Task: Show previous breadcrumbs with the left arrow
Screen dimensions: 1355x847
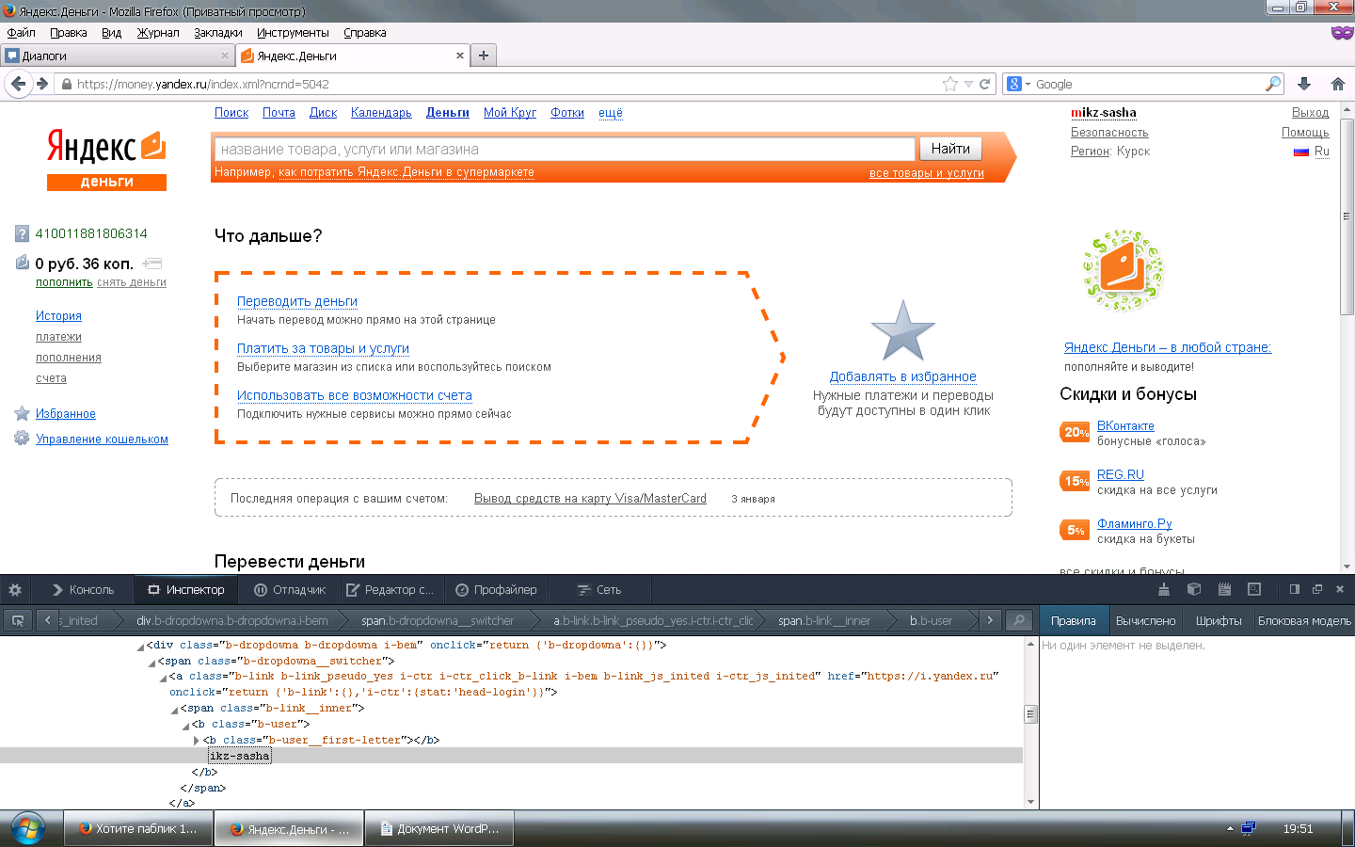Action: (48, 620)
